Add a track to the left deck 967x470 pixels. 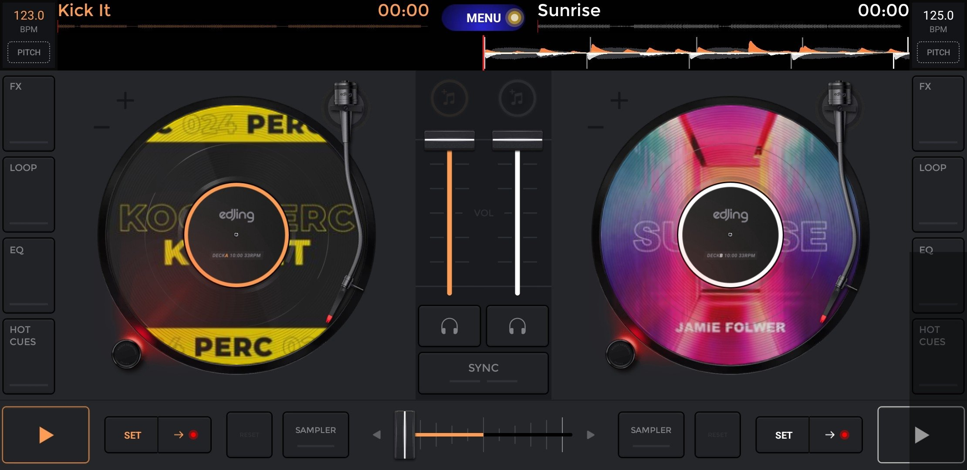tap(449, 98)
